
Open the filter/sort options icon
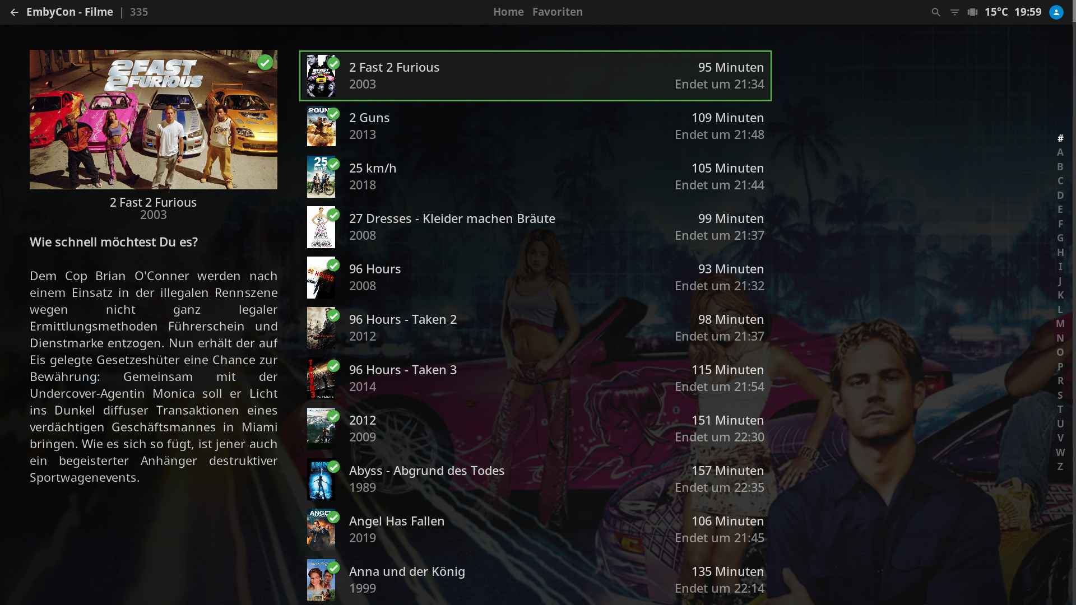click(x=954, y=12)
